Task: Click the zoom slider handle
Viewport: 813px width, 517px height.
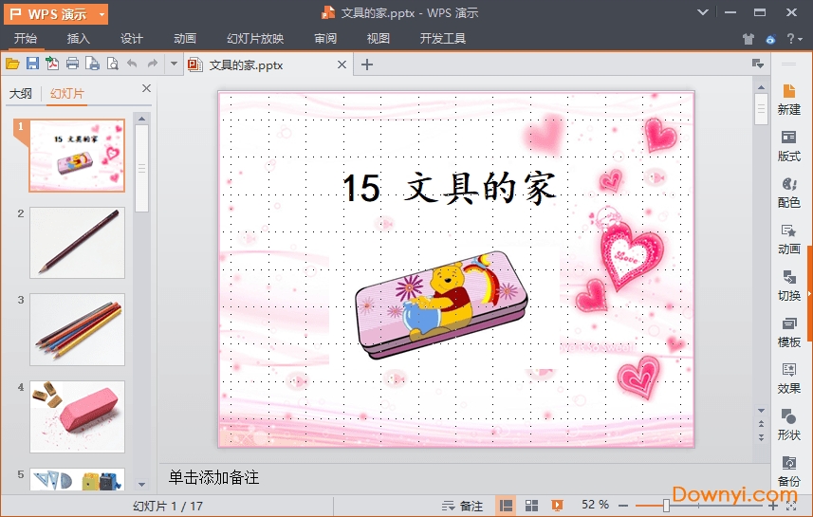Action: 666,506
